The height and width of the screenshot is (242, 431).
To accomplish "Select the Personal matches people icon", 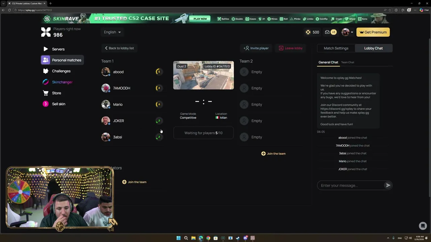I will [x=45, y=60].
